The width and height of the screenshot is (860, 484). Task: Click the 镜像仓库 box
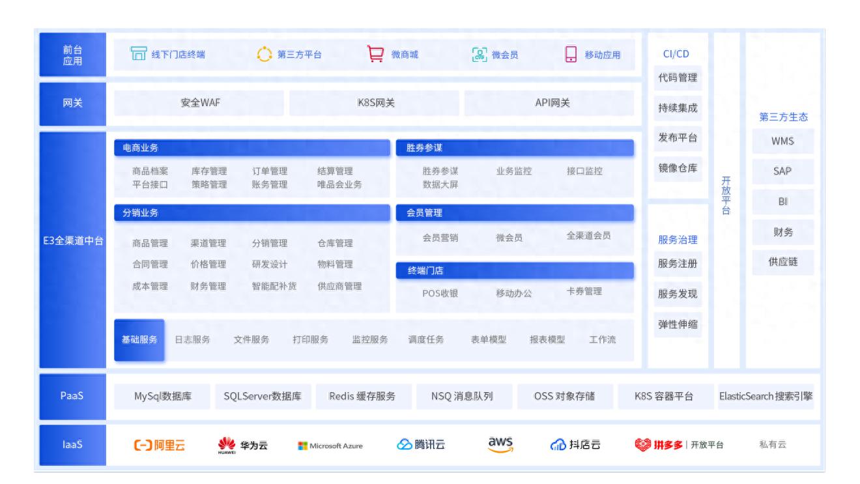click(678, 168)
